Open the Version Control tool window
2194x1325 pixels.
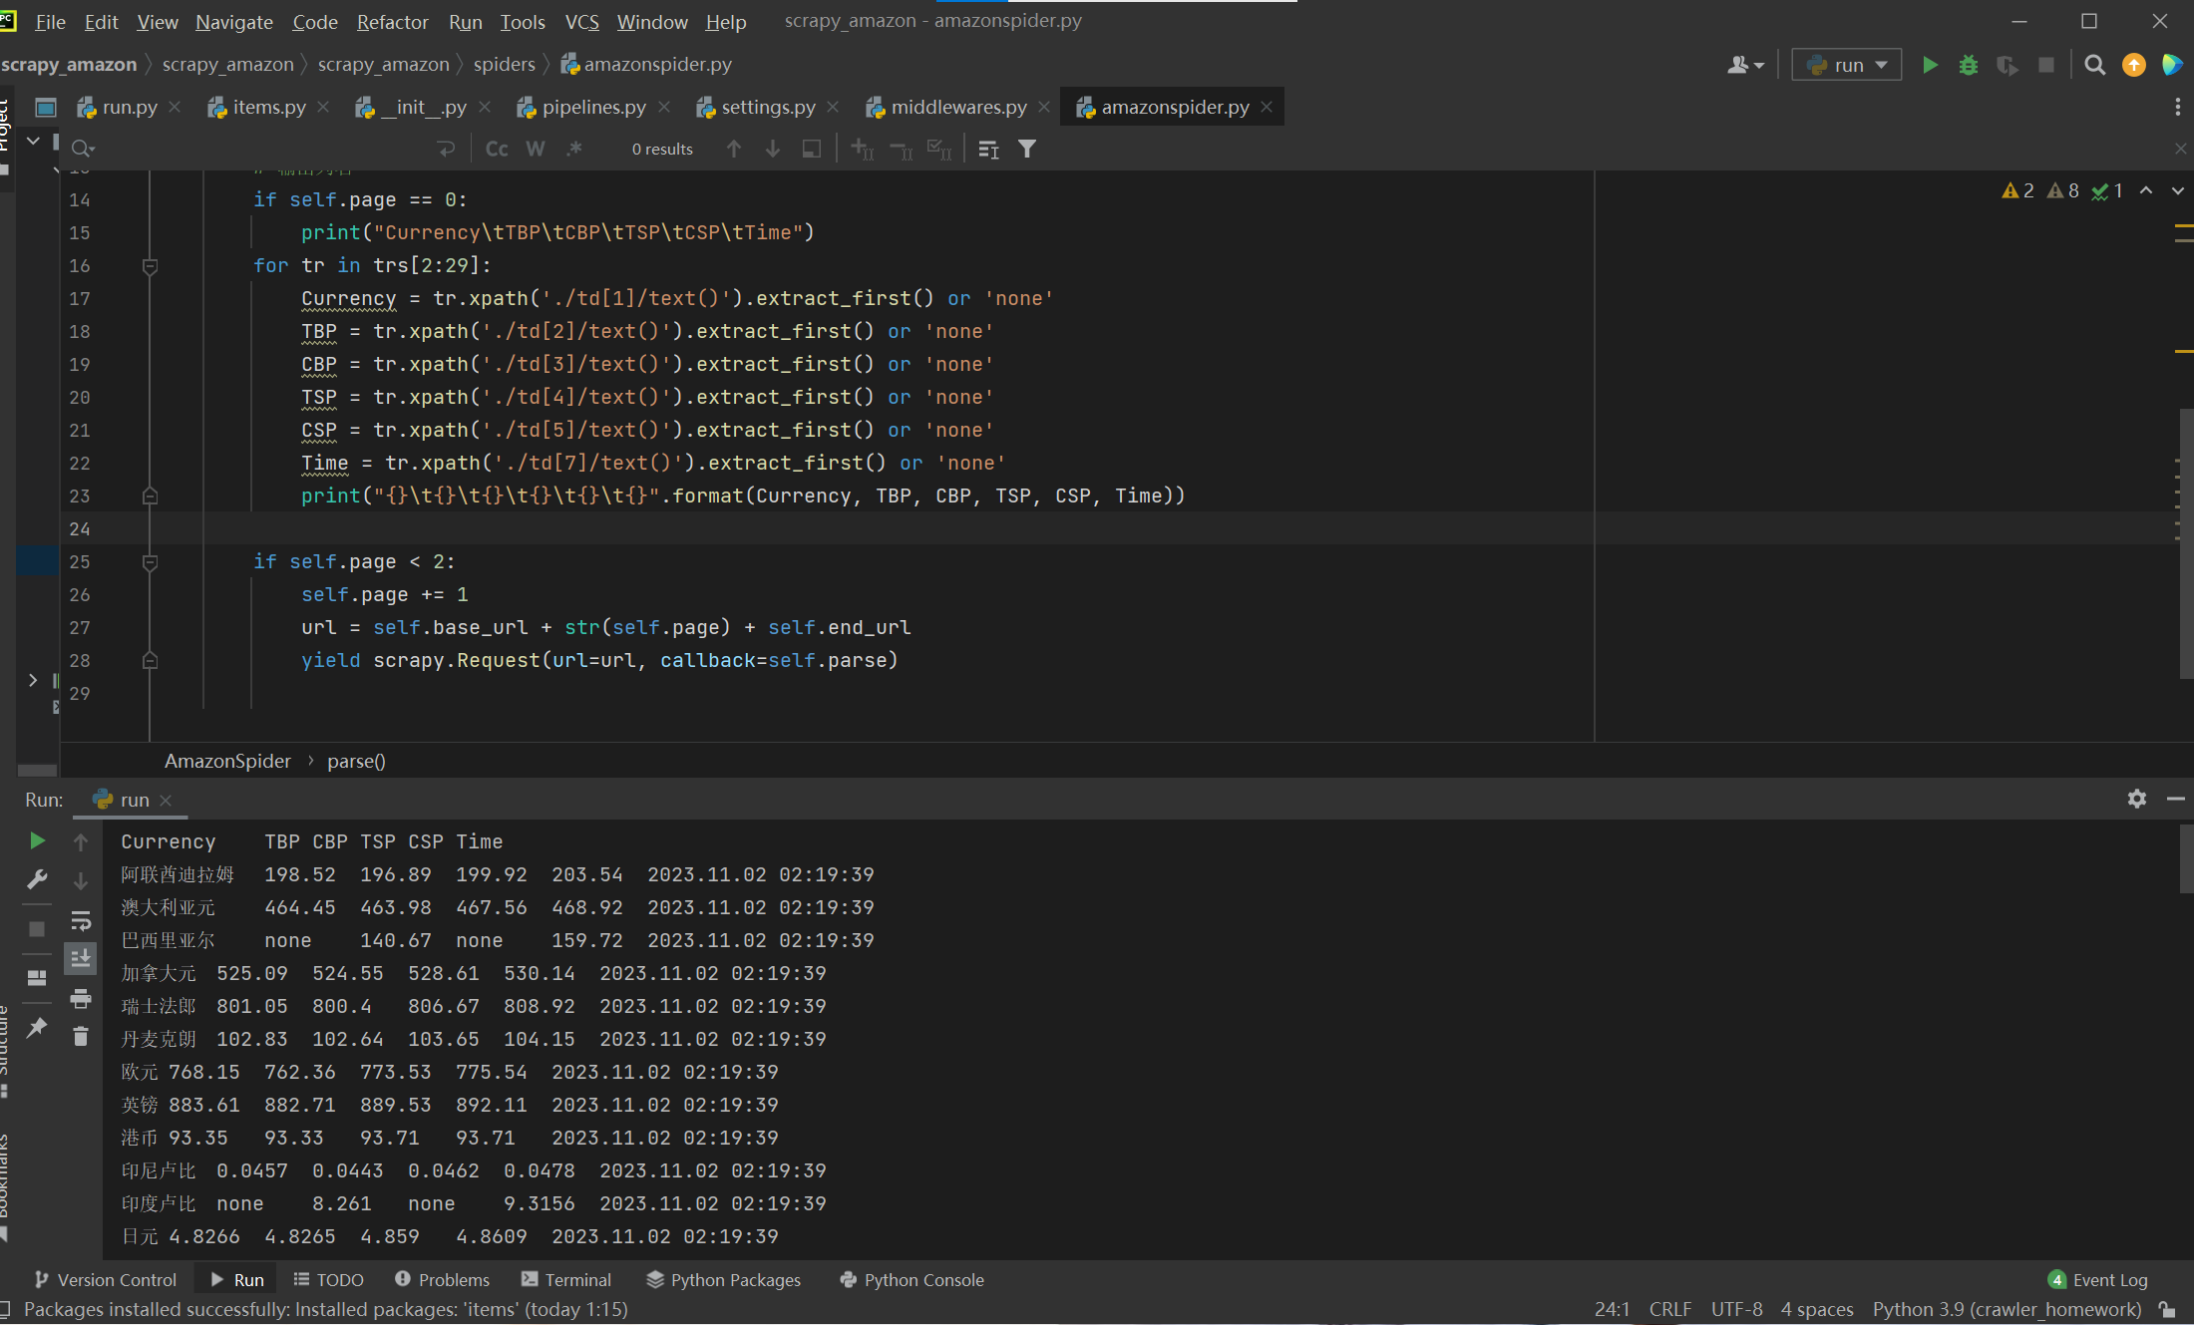pos(106,1280)
